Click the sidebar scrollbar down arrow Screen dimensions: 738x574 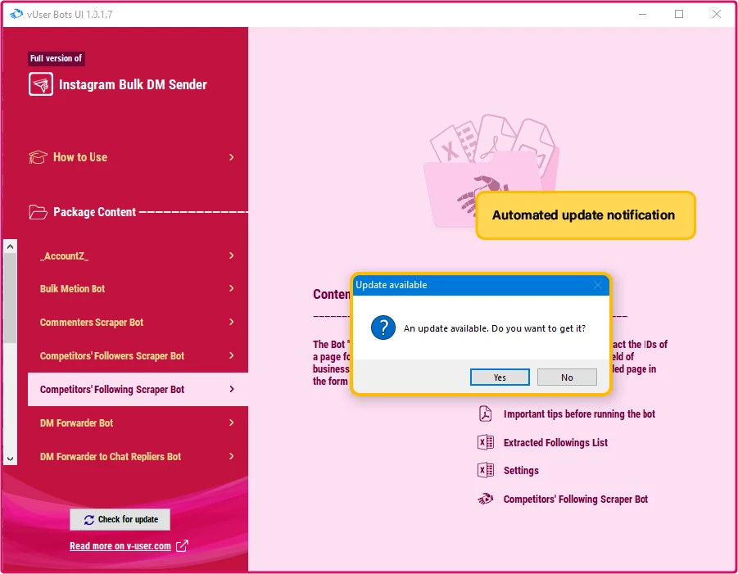point(11,459)
